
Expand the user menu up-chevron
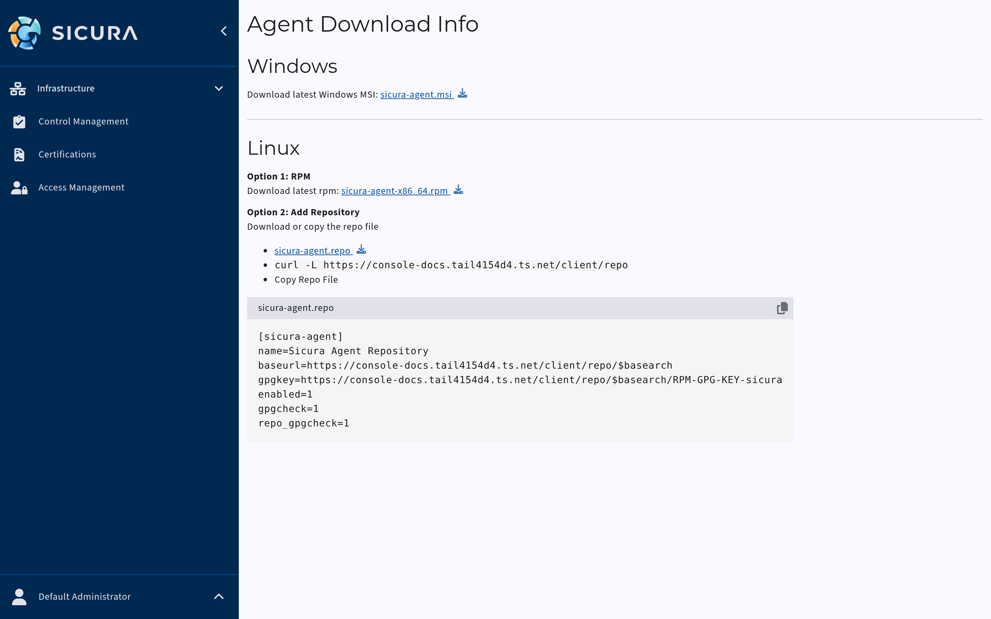click(219, 597)
